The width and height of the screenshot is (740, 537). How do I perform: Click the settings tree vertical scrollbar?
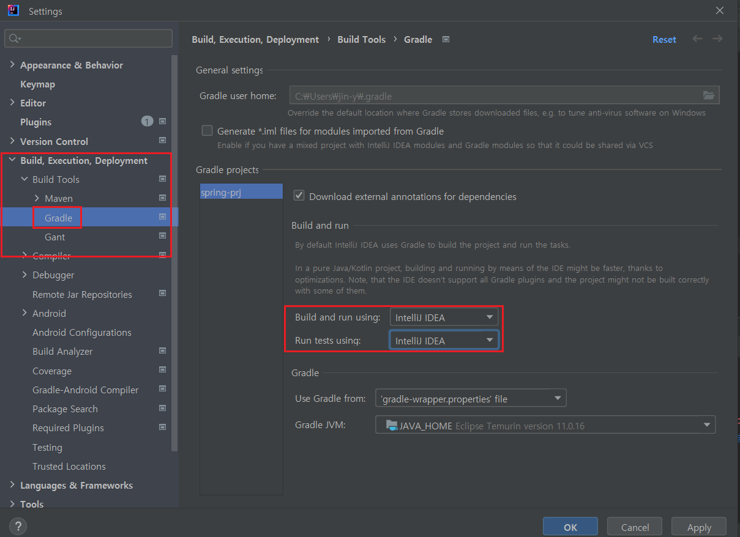click(x=175, y=252)
